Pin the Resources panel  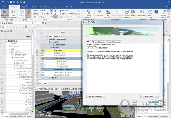point(30,31)
